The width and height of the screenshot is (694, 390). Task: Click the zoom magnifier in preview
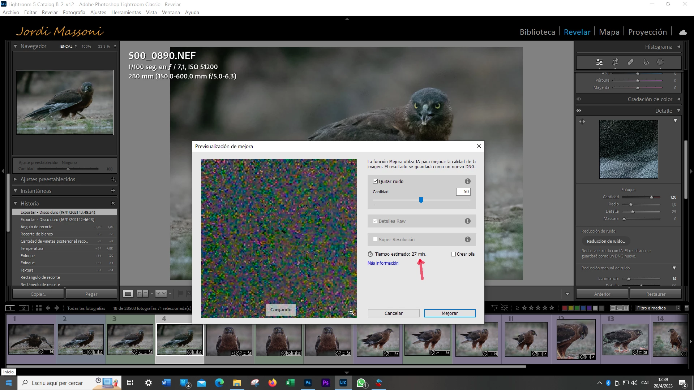351,312
